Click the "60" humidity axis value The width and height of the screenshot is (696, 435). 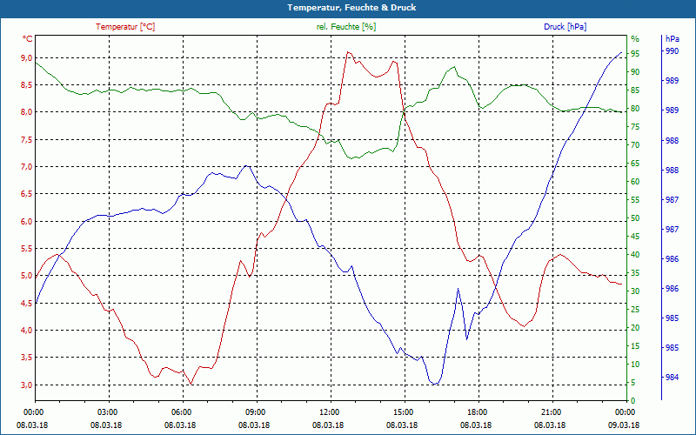click(x=635, y=182)
